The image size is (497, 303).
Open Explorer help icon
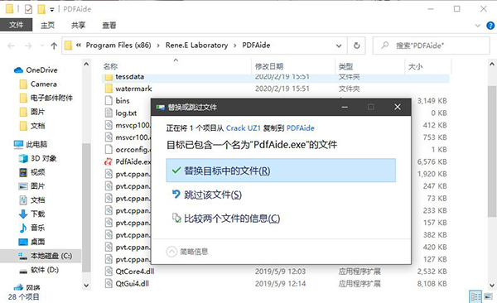pyautogui.click(x=490, y=26)
